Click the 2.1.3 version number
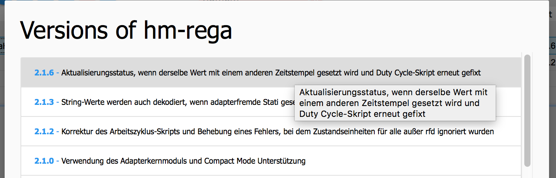This screenshot has width=556, height=178. point(44,103)
